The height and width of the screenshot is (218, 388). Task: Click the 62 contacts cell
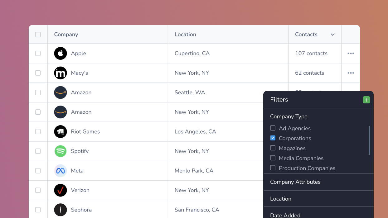click(310, 73)
